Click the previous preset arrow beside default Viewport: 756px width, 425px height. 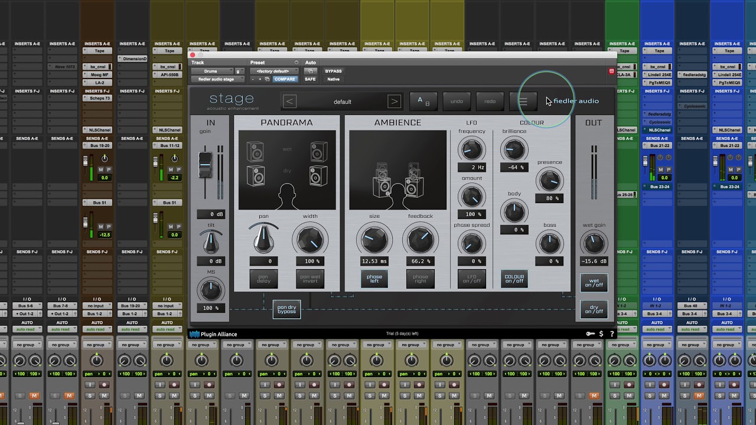click(289, 102)
